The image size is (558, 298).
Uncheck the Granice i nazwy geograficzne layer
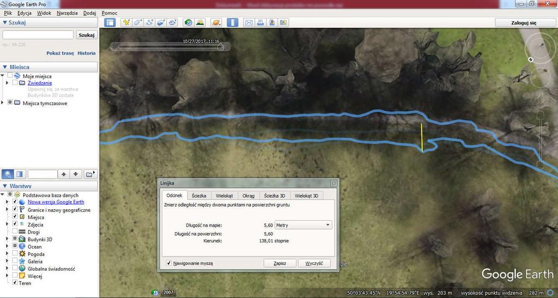click(x=15, y=210)
